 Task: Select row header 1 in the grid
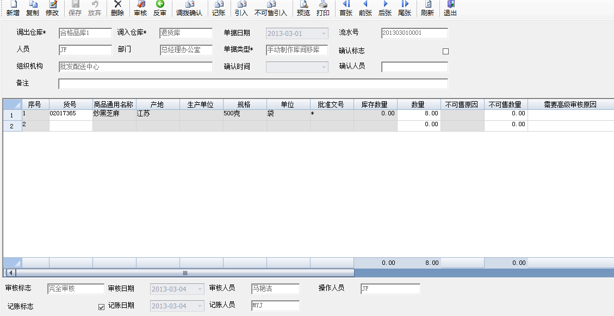[13, 115]
